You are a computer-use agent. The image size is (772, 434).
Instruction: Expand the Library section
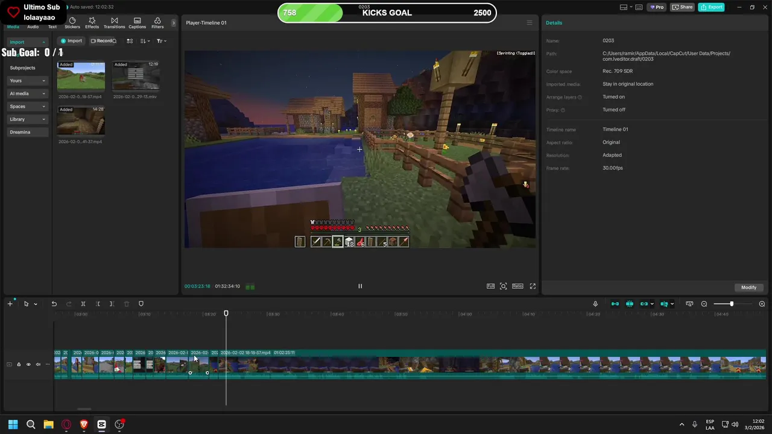tap(27, 119)
